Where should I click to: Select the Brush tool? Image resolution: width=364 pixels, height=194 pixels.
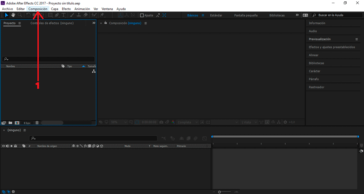coord(72,15)
